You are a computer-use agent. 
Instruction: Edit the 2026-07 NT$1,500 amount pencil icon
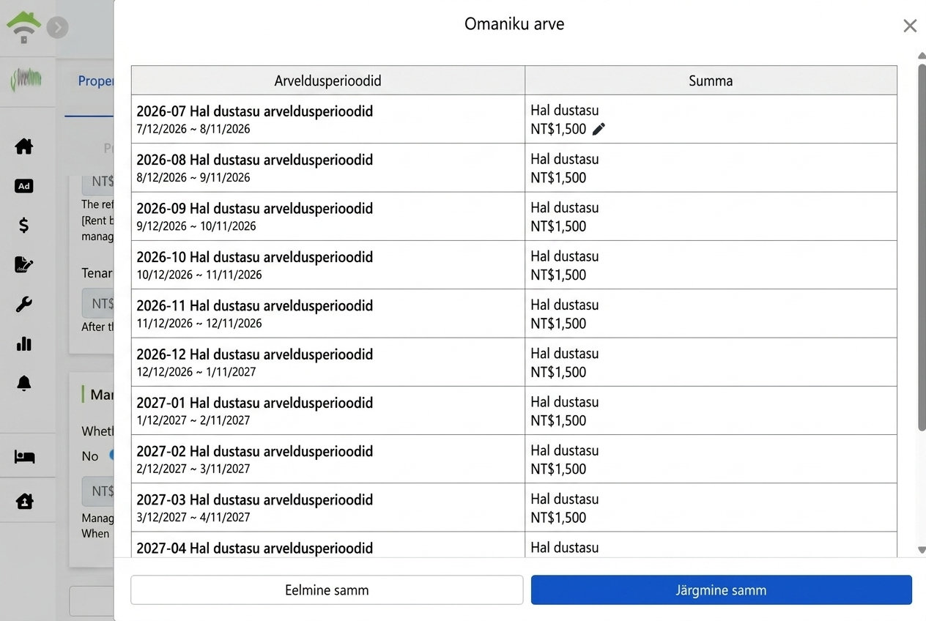(599, 130)
